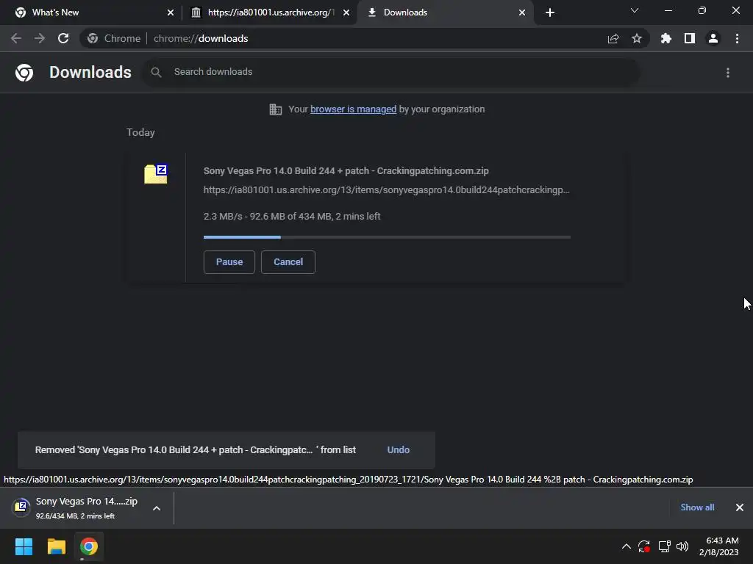Focus the Search downloads field
Viewport: 753px width, 564px height.
(x=391, y=73)
